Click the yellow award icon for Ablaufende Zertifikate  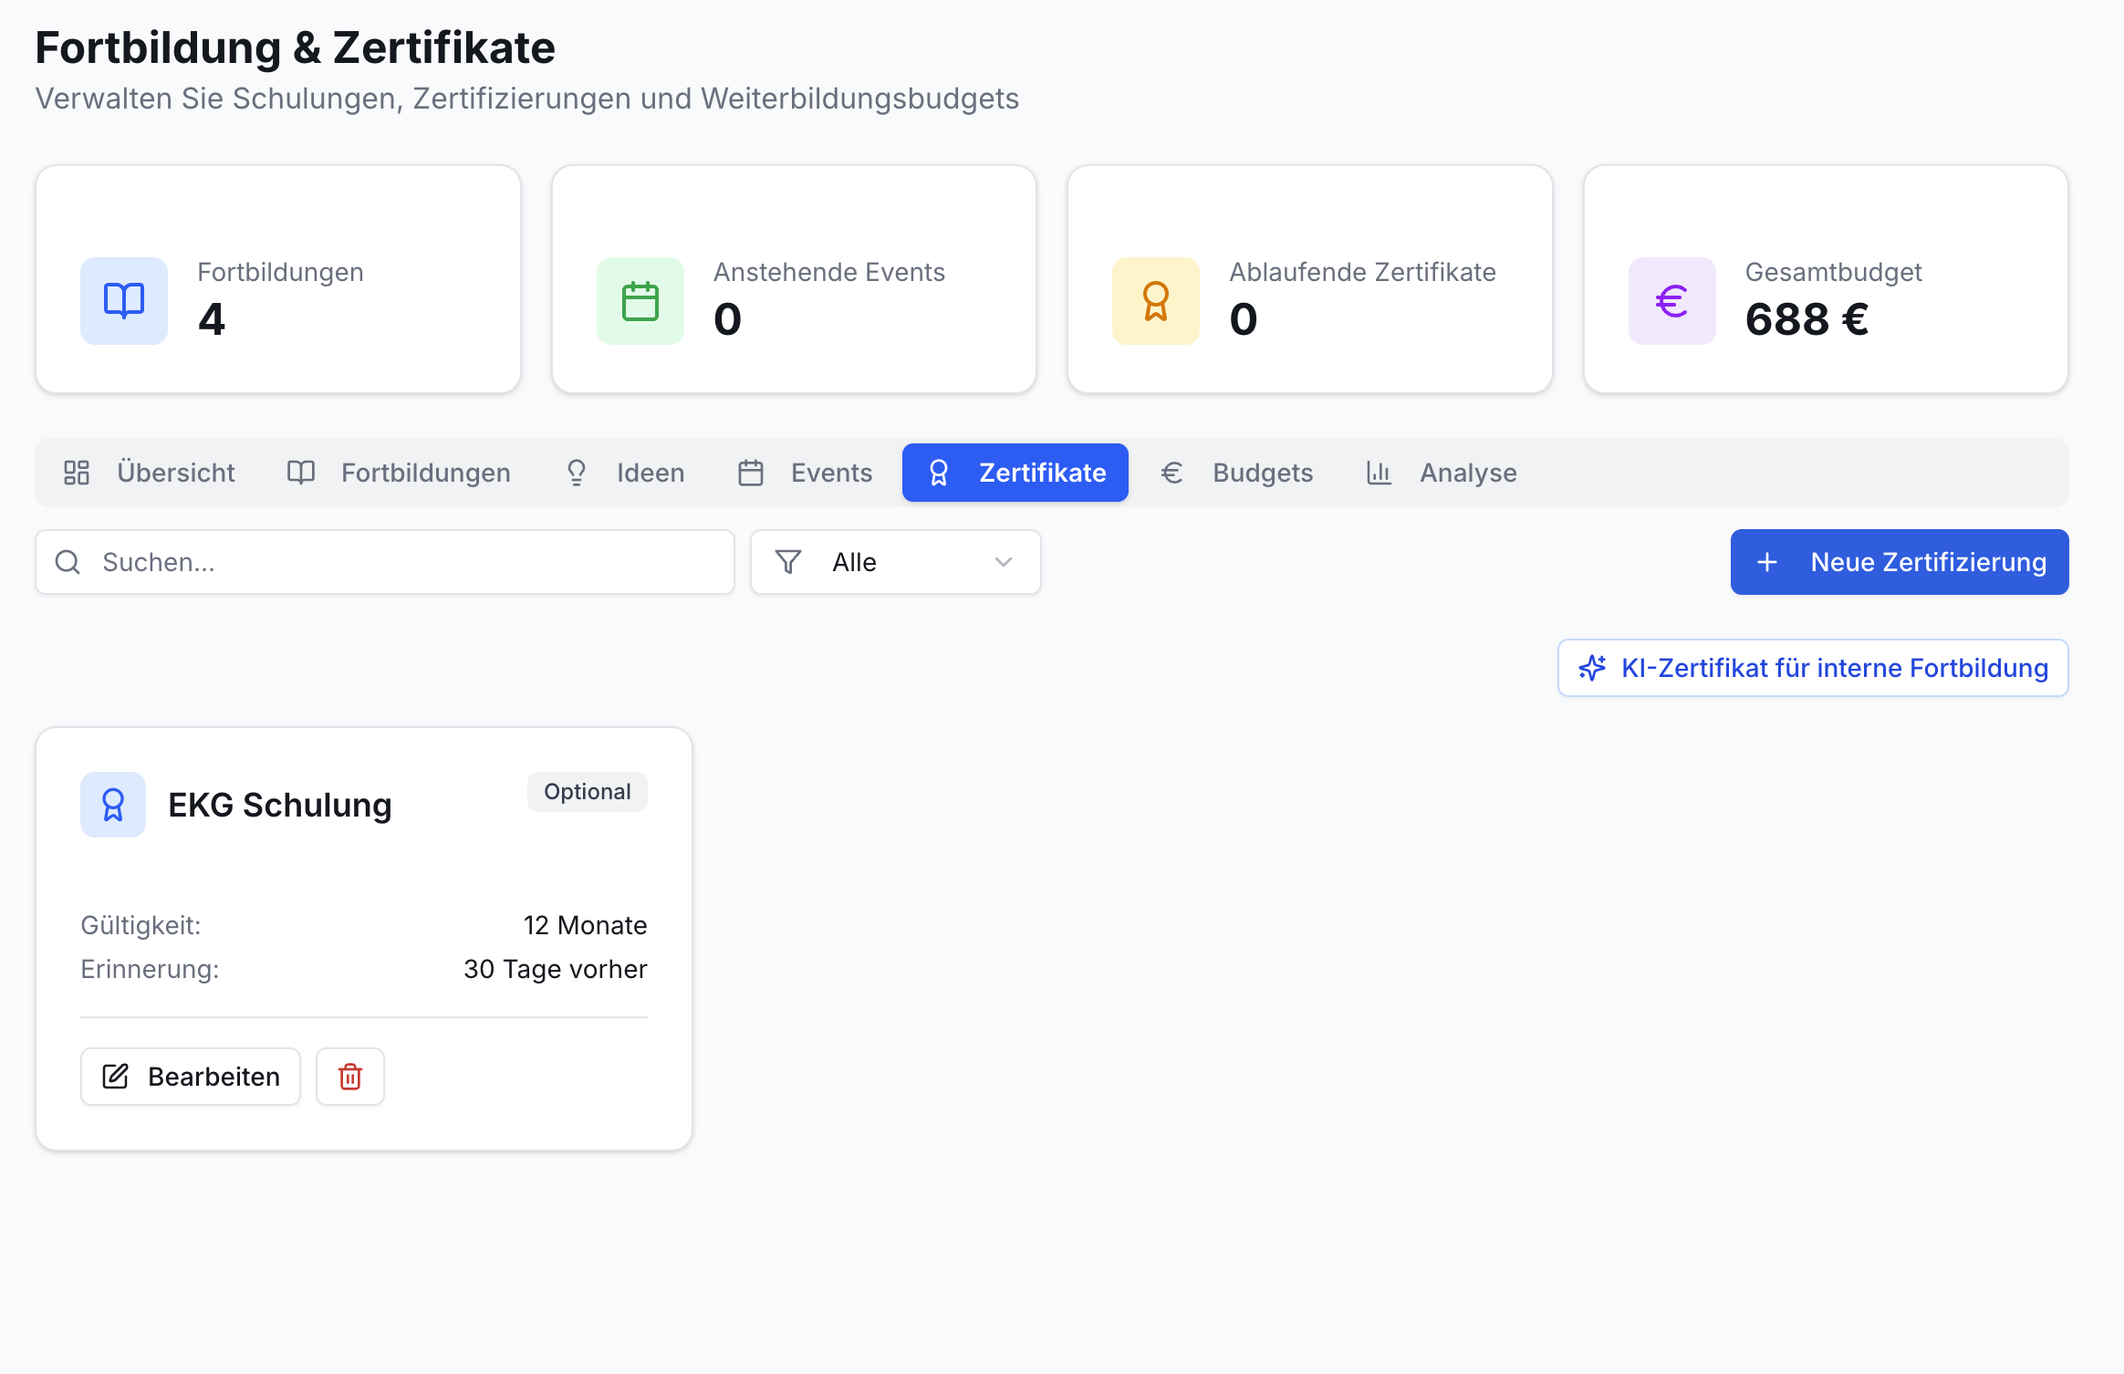pyautogui.click(x=1156, y=301)
